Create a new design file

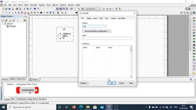(3, 9)
